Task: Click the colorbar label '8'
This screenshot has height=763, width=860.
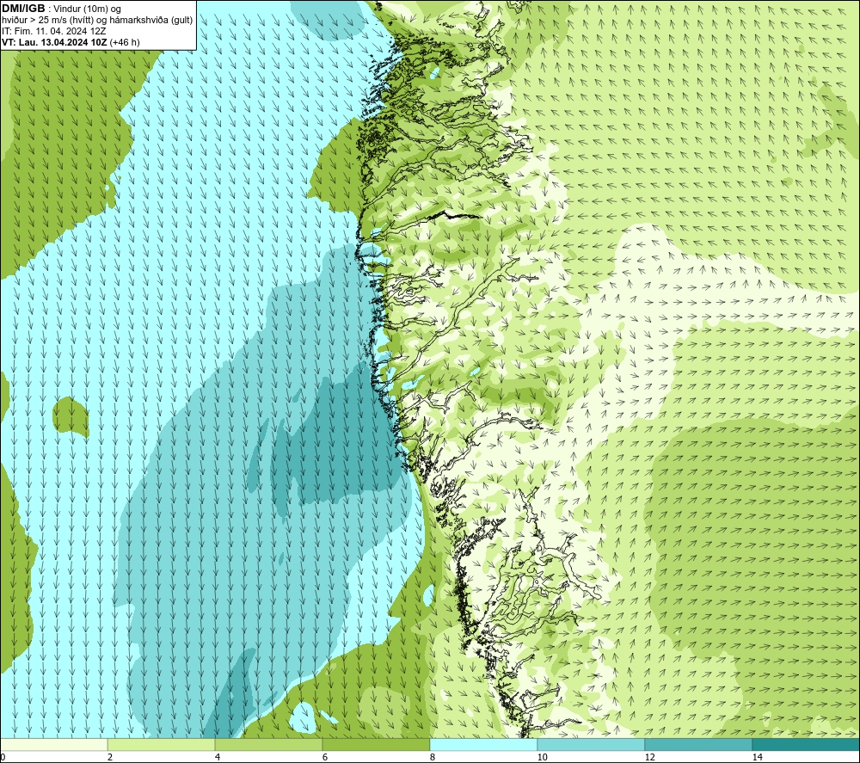Action: [433, 757]
